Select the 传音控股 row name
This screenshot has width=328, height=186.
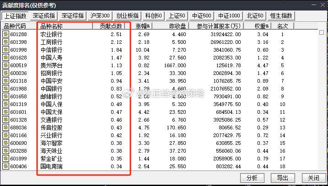tap(51, 128)
